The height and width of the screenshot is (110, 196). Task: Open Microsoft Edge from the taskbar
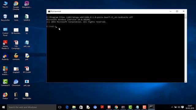point(67,107)
